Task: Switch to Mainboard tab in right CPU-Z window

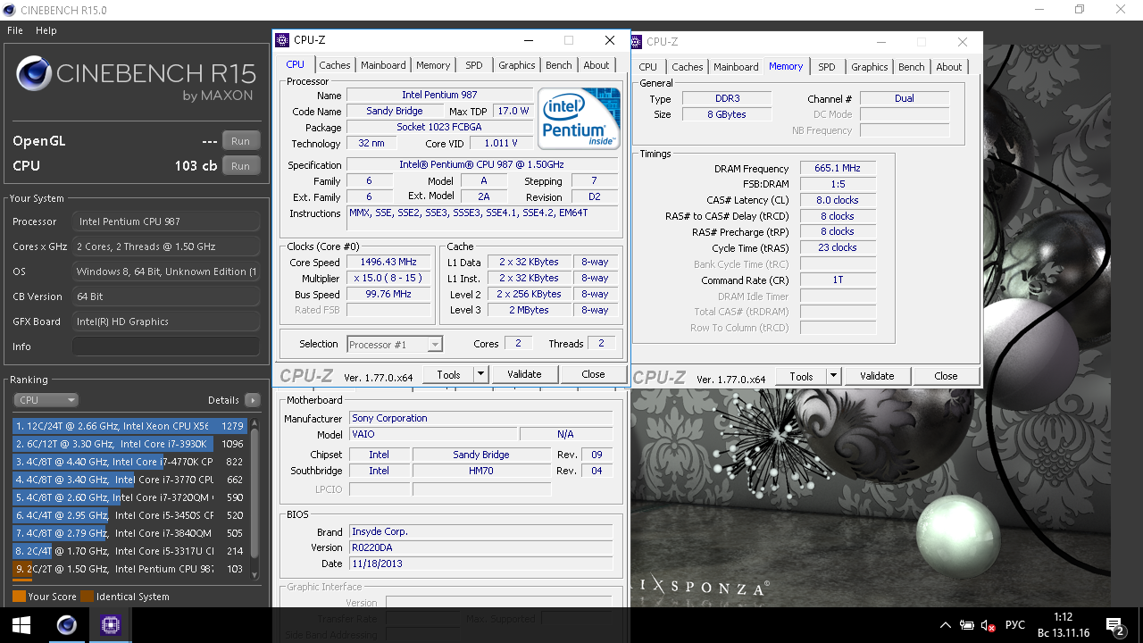Action: (736, 67)
